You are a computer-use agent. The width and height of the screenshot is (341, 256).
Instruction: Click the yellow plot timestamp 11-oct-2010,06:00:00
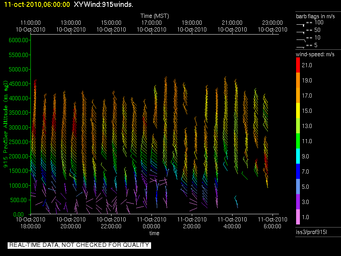35,5
